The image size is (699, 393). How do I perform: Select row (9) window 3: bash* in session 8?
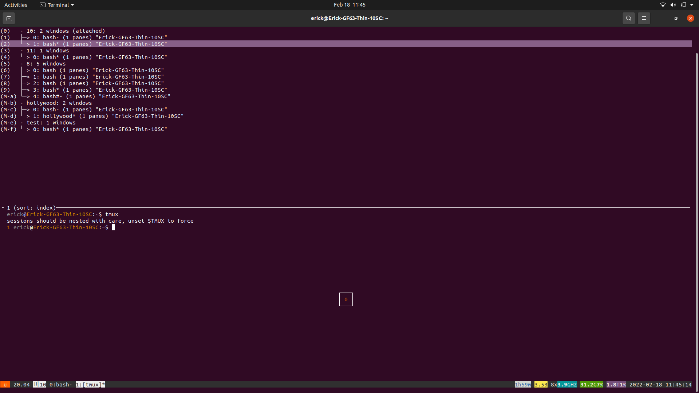tap(346, 90)
